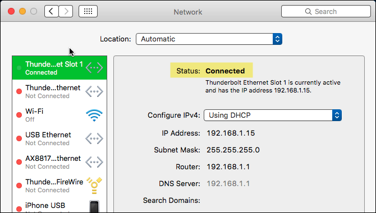Click the Router value 192.168.1.1
376x213 pixels.
[x=228, y=167]
